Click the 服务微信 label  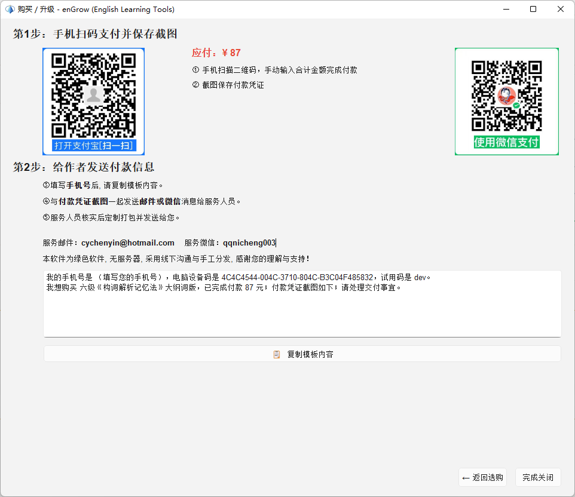(202, 243)
